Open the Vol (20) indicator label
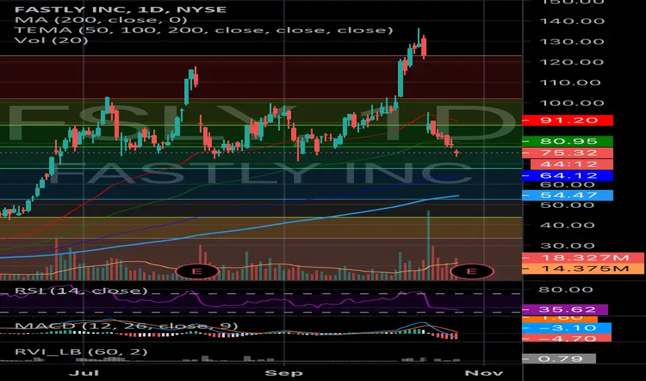 (x=51, y=40)
